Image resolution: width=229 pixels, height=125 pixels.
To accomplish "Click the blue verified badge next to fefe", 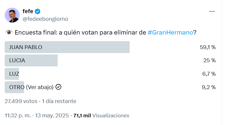I will pos(37,11).
